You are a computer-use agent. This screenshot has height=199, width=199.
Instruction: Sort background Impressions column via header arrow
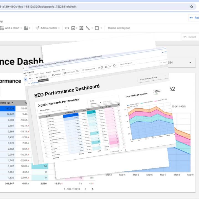(12, 103)
